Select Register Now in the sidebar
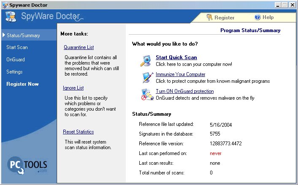 (x=22, y=84)
